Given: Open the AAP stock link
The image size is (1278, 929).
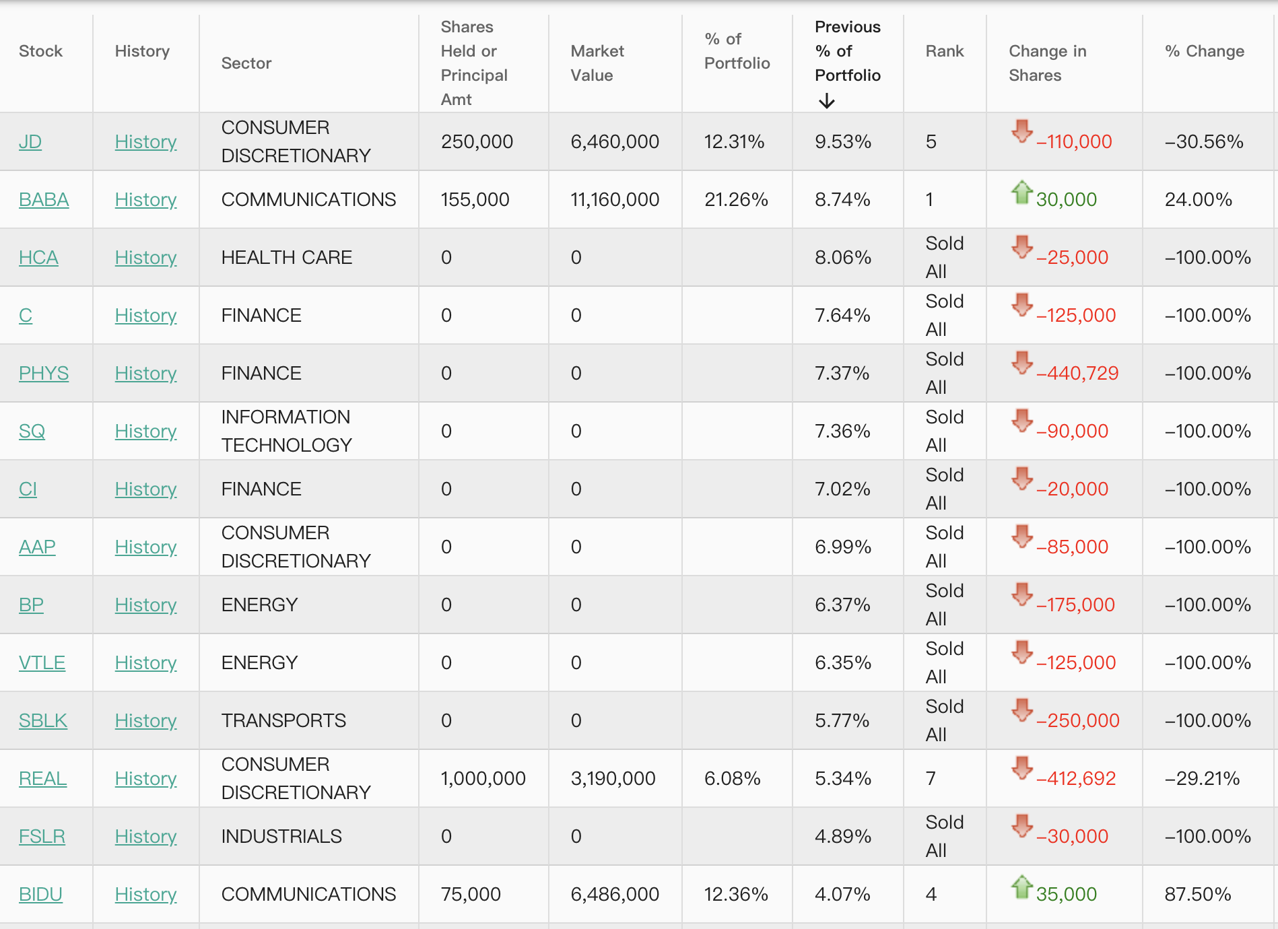Looking at the screenshot, I should pos(37,547).
